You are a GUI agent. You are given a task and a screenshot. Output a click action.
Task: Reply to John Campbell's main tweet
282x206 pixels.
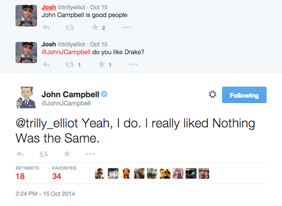(20, 154)
